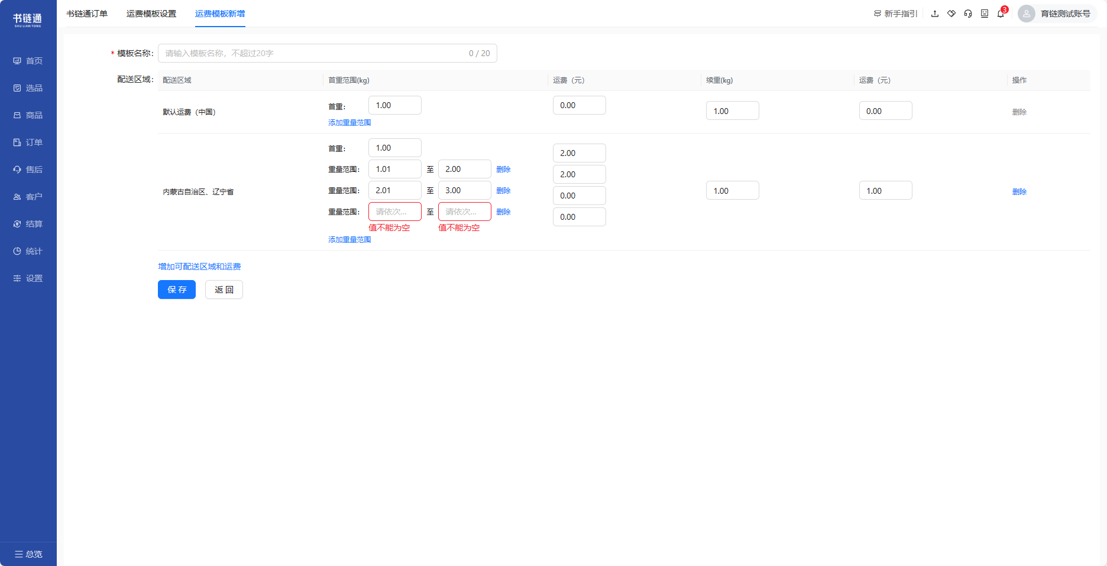
Task: Click 续重 1.00 field in 内蒙古 row
Action: pos(733,190)
